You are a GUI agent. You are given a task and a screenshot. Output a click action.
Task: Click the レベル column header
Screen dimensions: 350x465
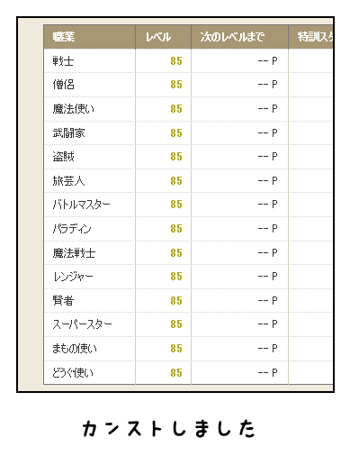pos(163,37)
